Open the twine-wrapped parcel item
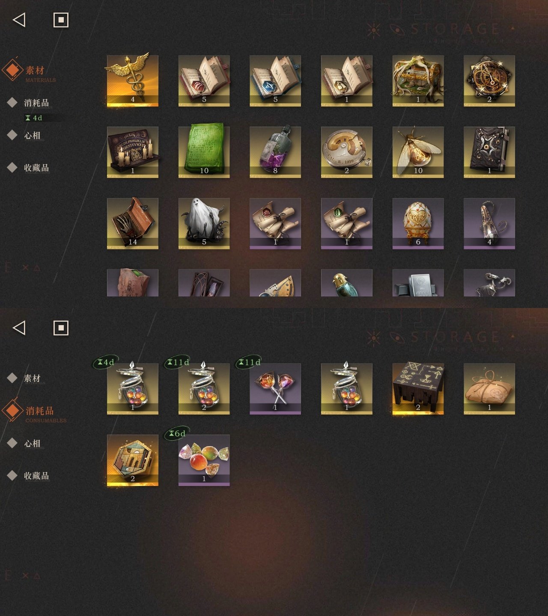The width and height of the screenshot is (548, 616). [489, 388]
